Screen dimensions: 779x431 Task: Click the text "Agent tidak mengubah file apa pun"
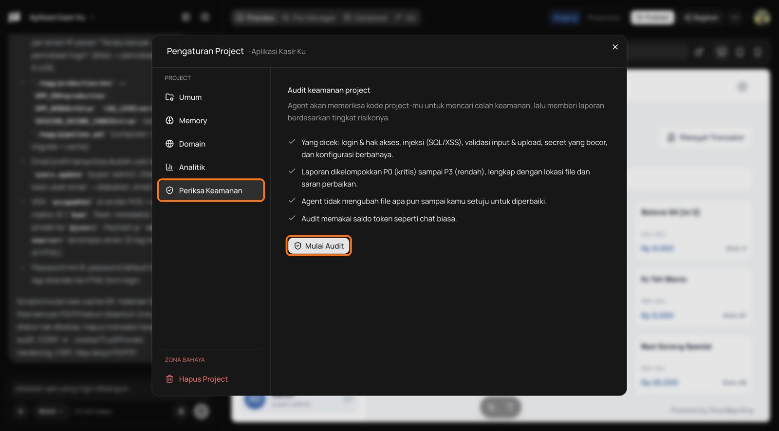pyautogui.click(x=424, y=201)
